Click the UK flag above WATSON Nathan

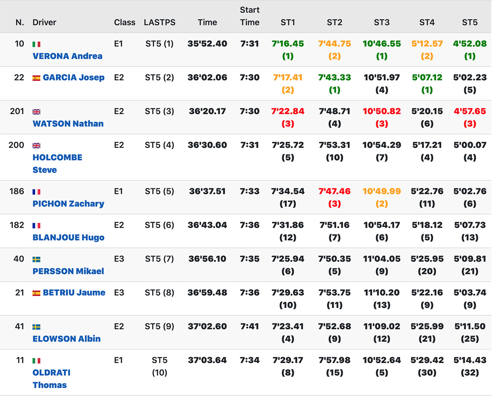[36, 112]
